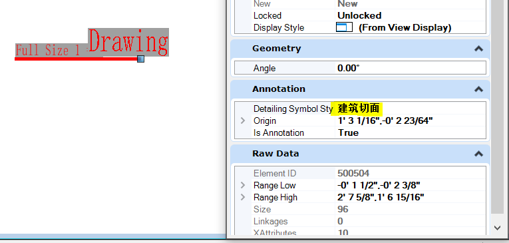
Task: Click the Locked value Unlocked
Action: tap(359, 15)
